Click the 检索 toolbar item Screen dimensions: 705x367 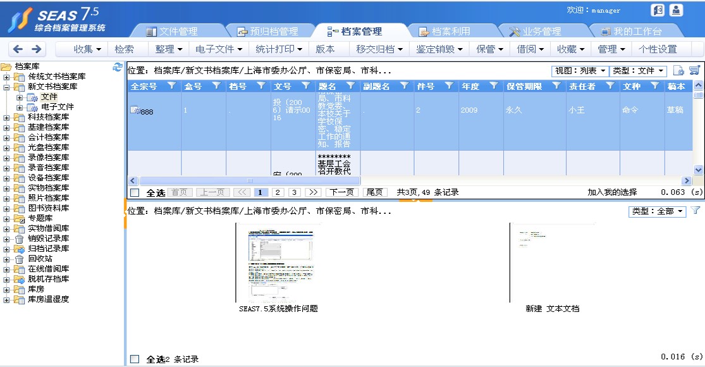tap(124, 49)
